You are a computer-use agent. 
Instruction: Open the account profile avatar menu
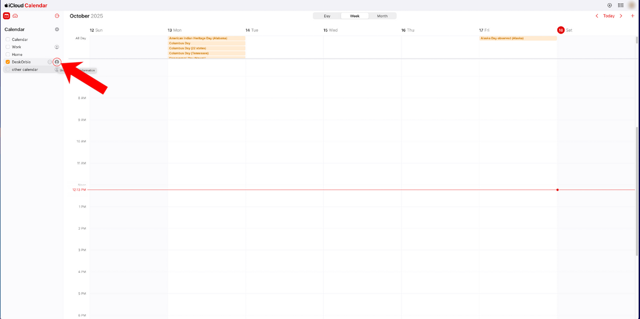[631, 5]
